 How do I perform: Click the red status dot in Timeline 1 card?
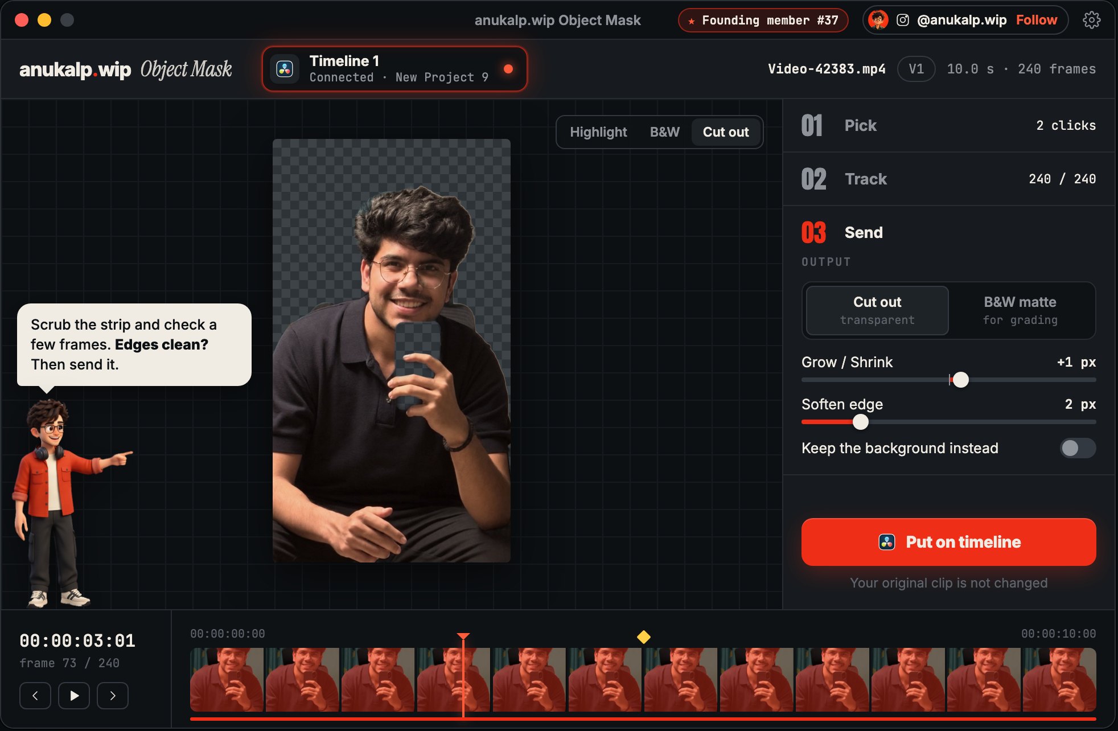tap(508, 69)
